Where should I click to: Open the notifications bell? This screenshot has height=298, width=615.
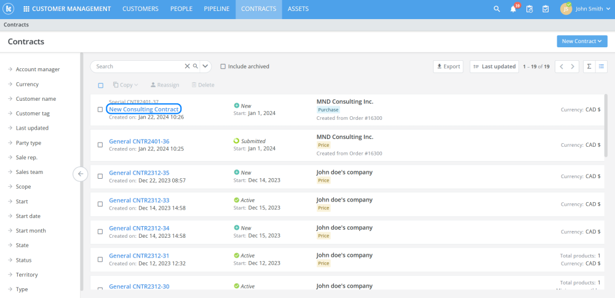point(513,9)
